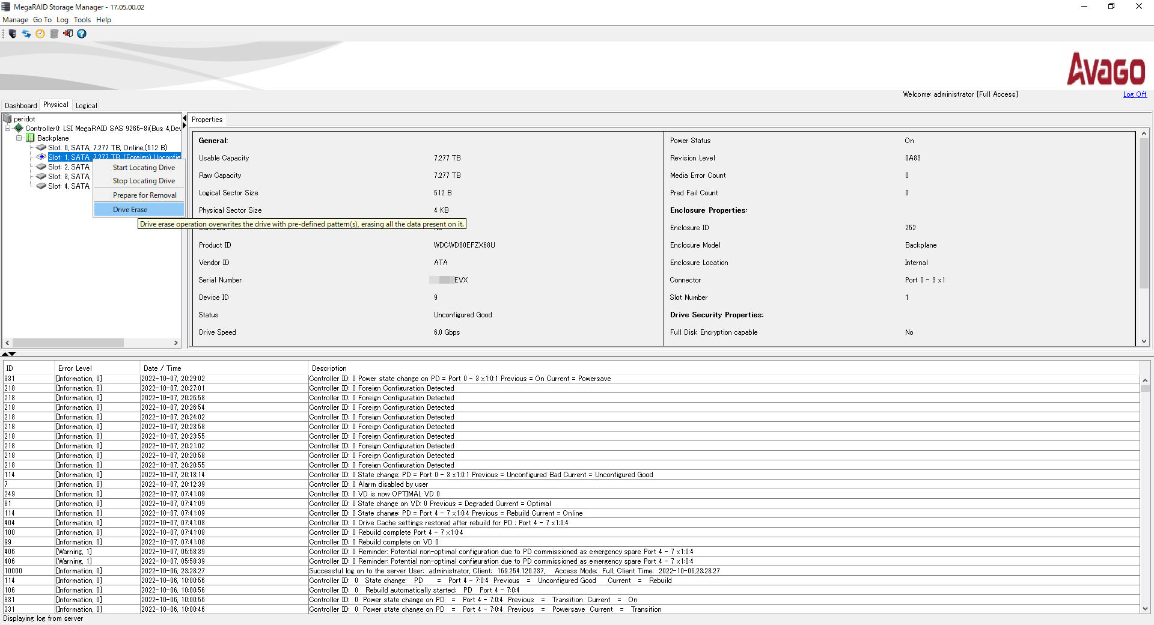
Task: Select the peridot host node
Action: tap(25, 119)
